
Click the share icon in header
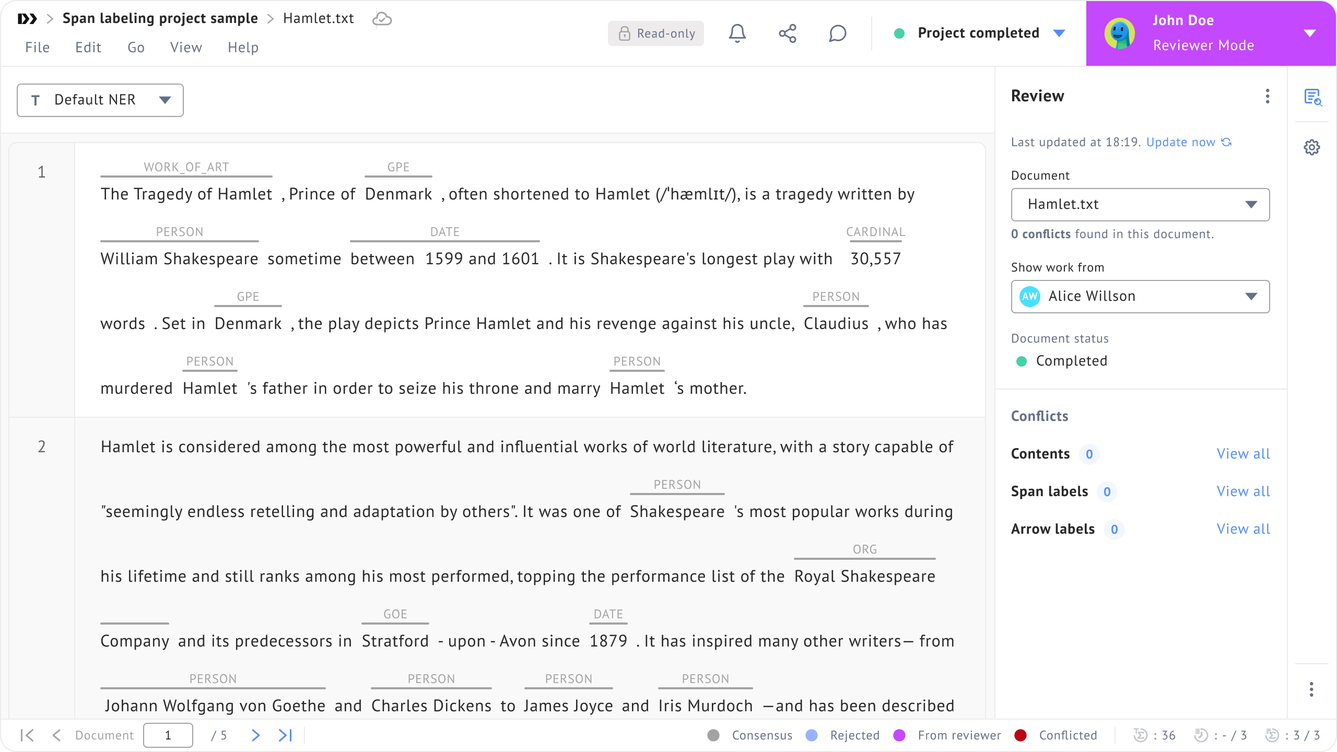[787, 33]
